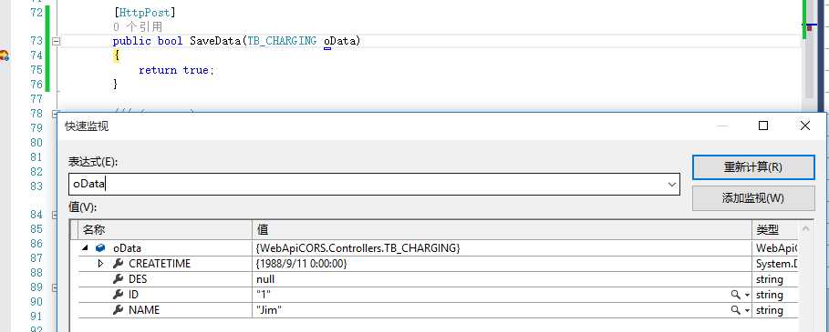The height and width of the screenshot is (332, 829).
Task: Collapse the code outline box at line 78
Action: (x=55, y=113)
